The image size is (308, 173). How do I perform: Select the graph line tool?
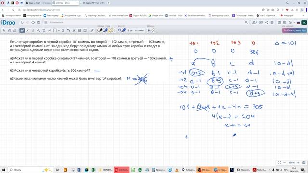coord(50,30)
